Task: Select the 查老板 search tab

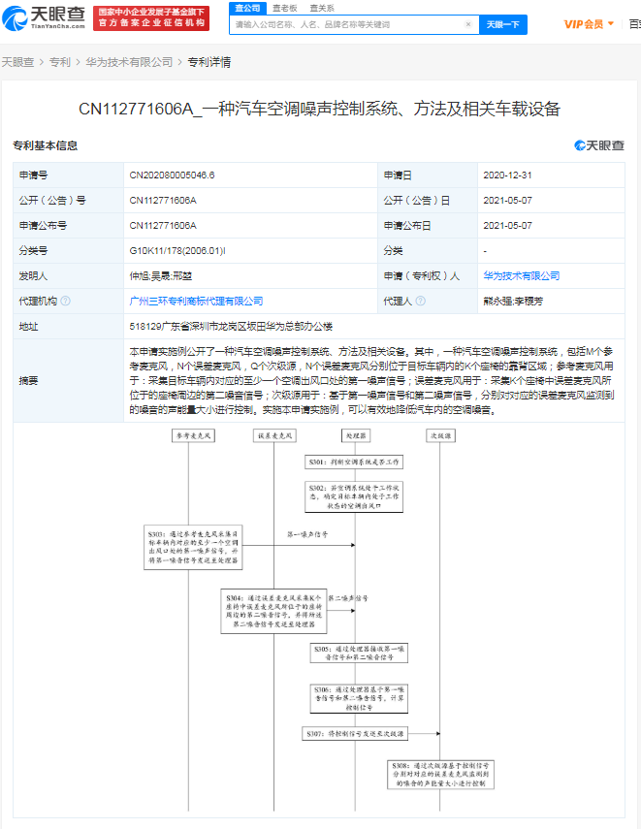Action: [285, 8]
